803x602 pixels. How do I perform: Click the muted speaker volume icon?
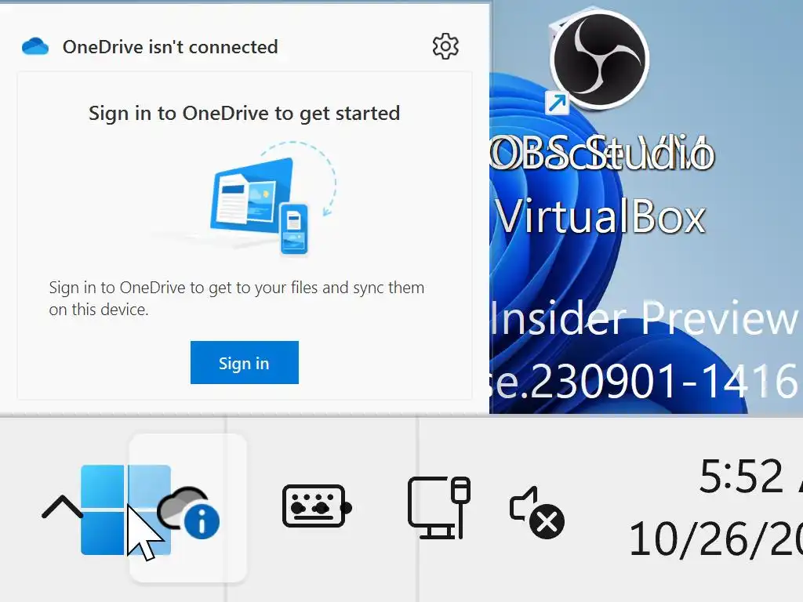[536, 513]
